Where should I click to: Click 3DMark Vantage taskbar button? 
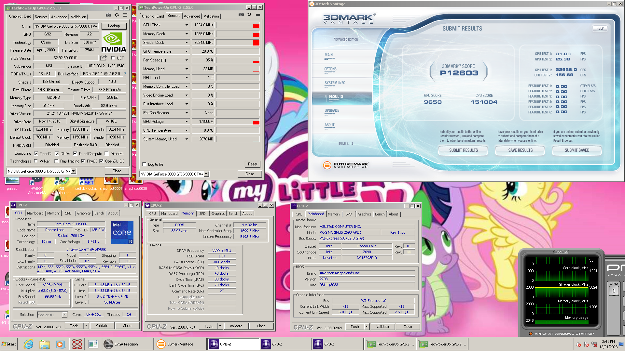[180, 344]
